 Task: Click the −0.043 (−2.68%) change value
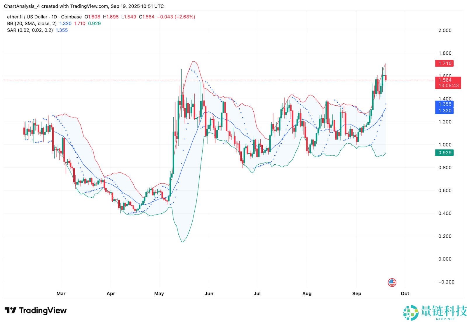click(176, 17)
